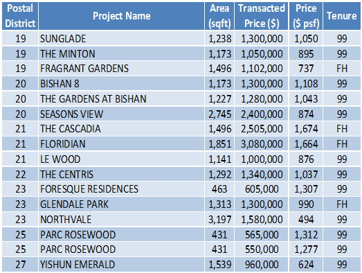Screen dimensions: 362x273
Task: Click the Area (sqft) column header
Action: pos(219,16)
